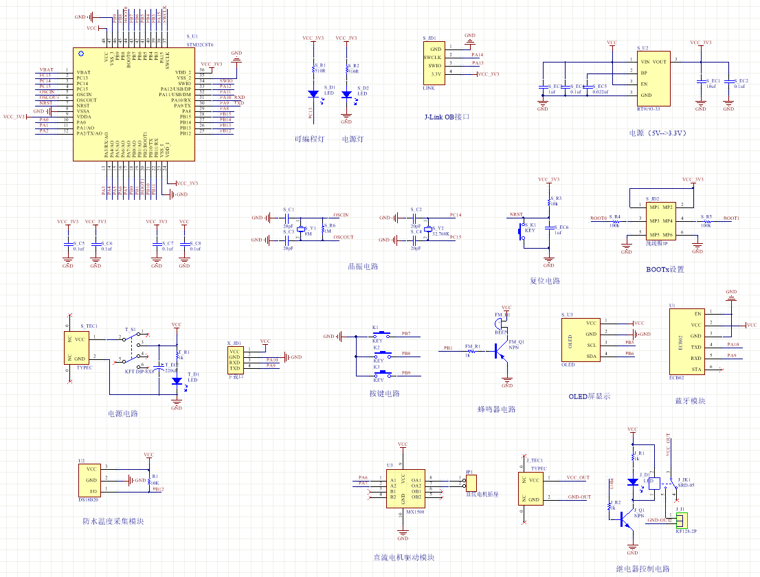Click the FM_Q1 NPN transistor
Viewport: 760px width, 577px height.
pyautogui.click(x=501, y=351)
